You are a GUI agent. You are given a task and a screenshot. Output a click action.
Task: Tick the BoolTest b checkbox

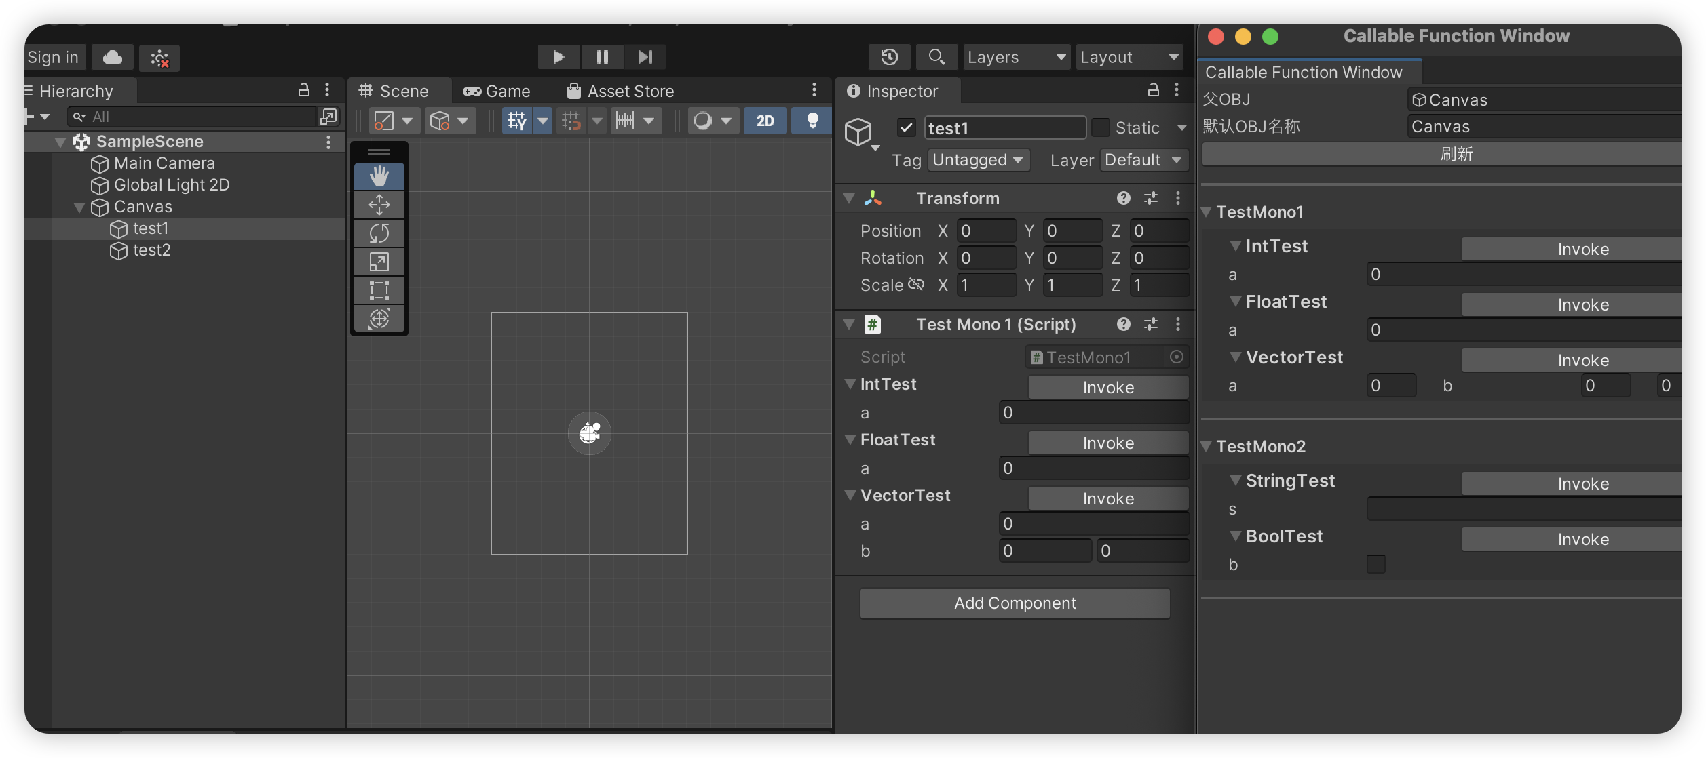click(x=1376, y=564)
